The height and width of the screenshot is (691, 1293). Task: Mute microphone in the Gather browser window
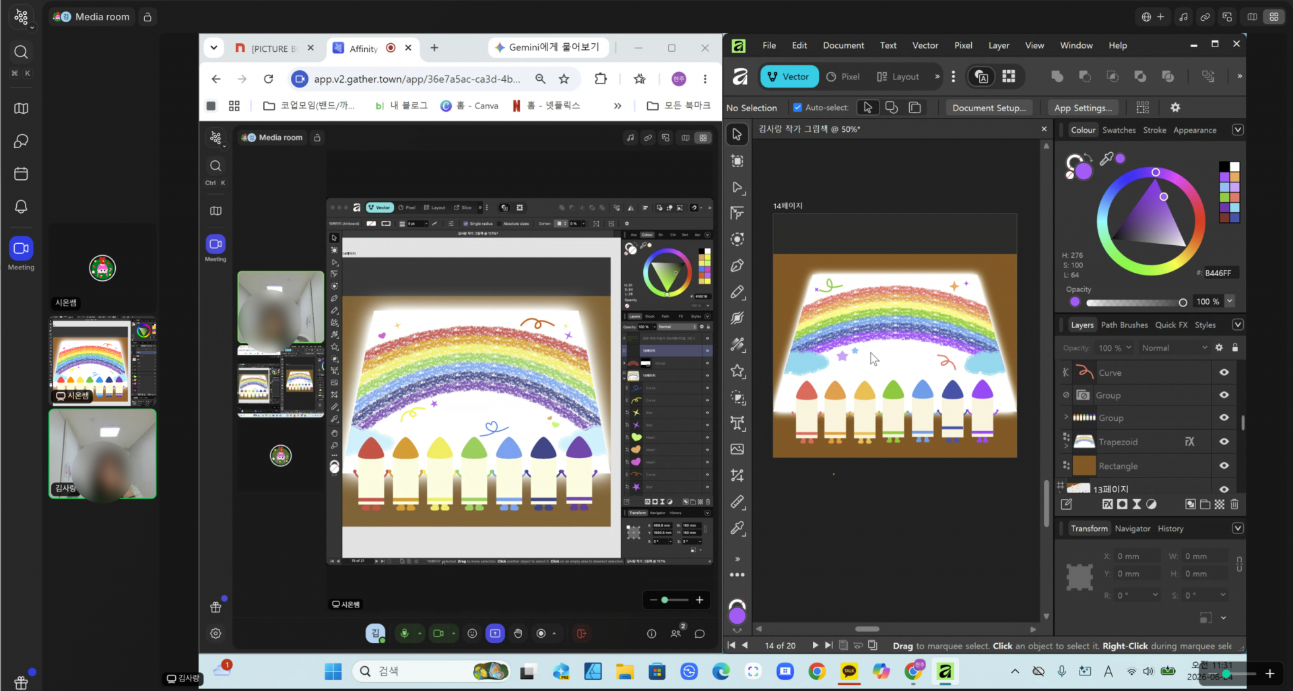(405, 634)
